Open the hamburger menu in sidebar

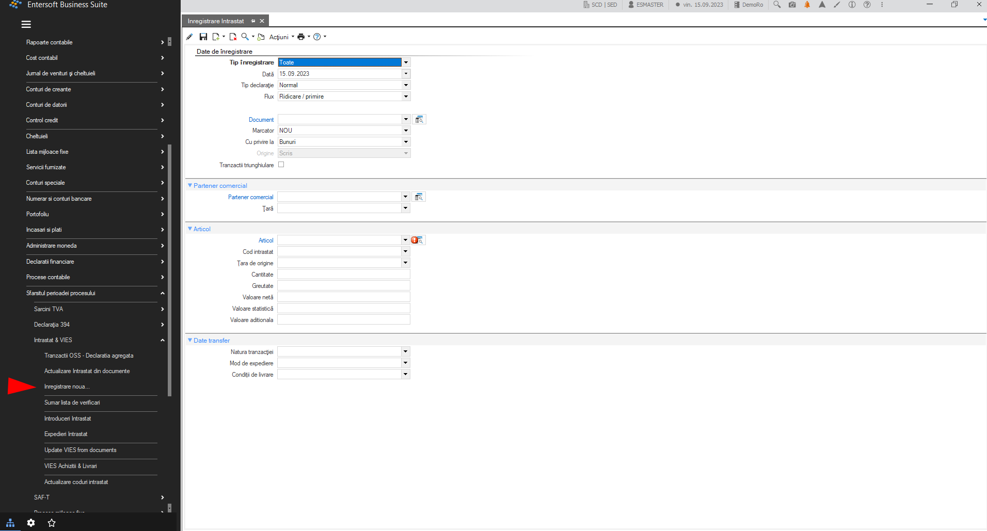[26, 24]
